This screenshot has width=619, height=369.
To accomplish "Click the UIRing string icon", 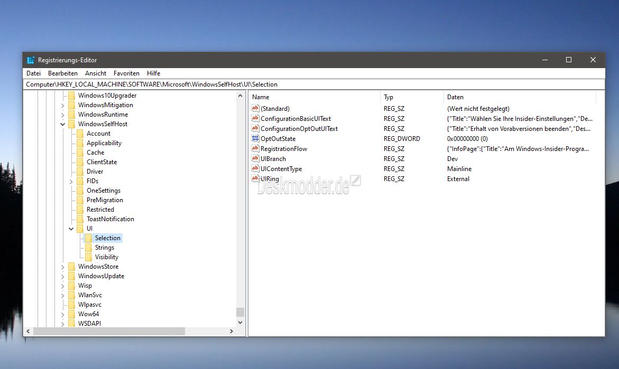I will 255,178.
